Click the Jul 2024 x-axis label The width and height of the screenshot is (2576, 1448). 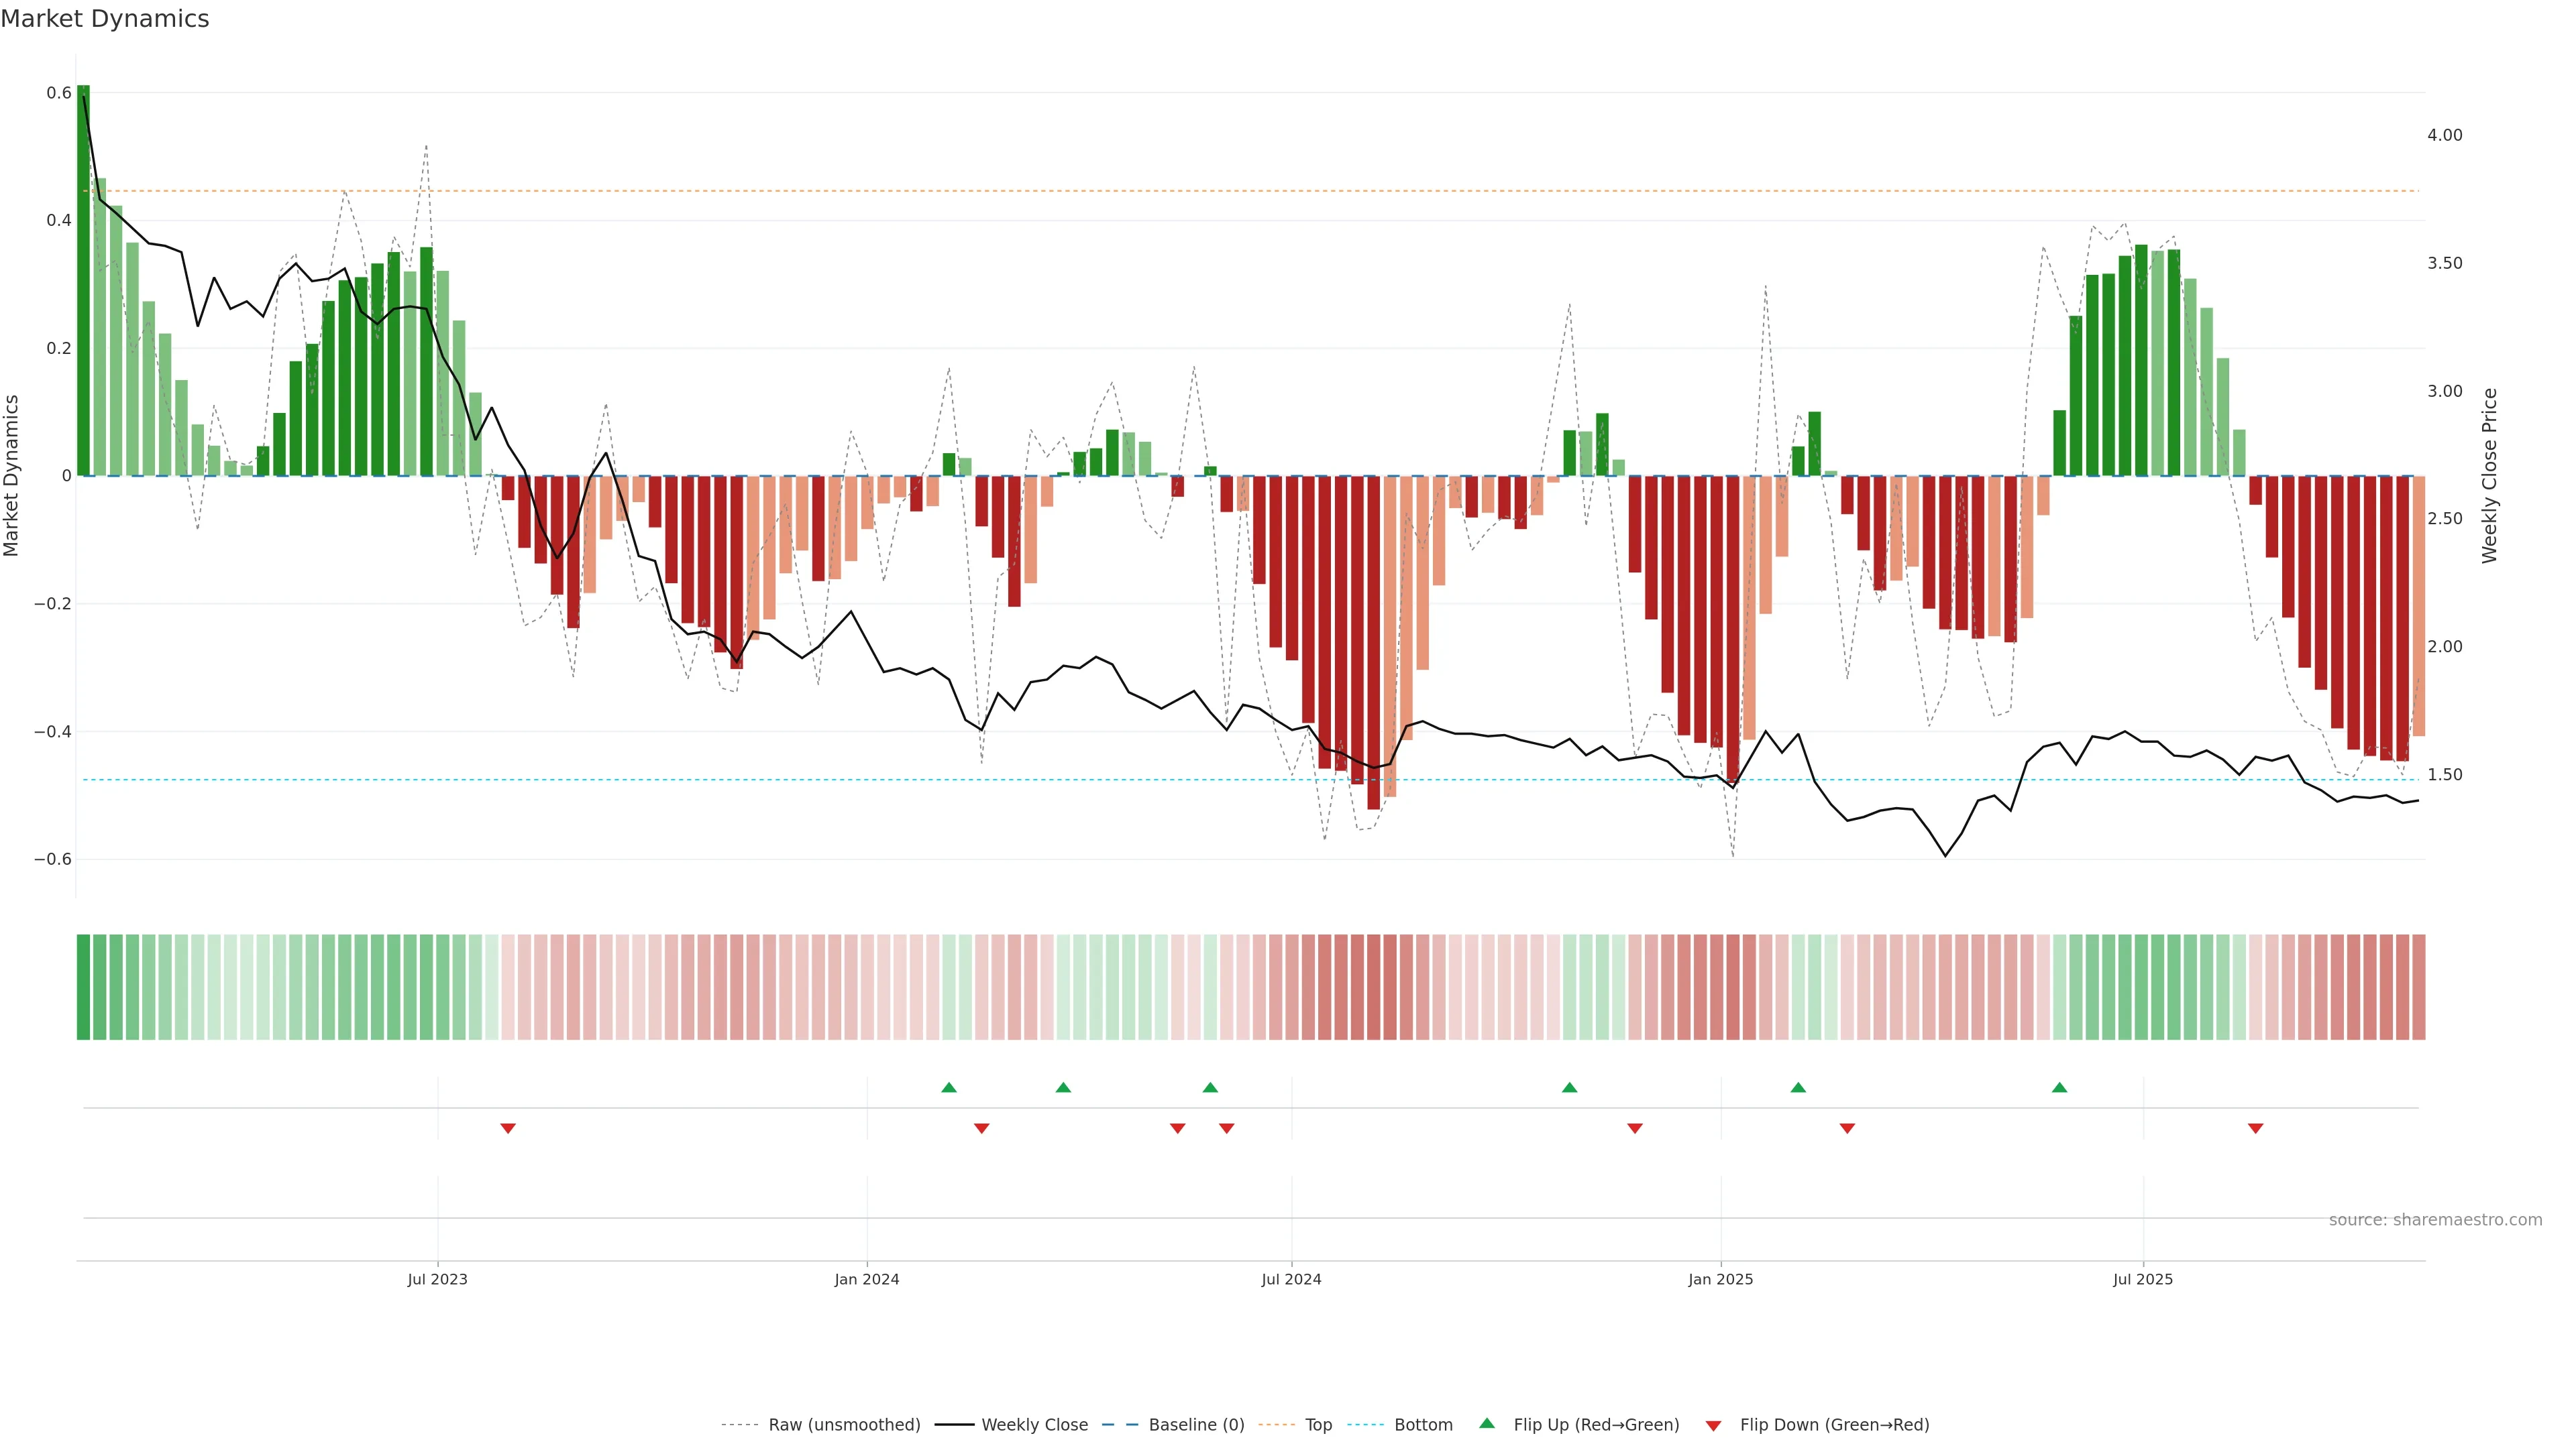click(x=1291, y=1279)
